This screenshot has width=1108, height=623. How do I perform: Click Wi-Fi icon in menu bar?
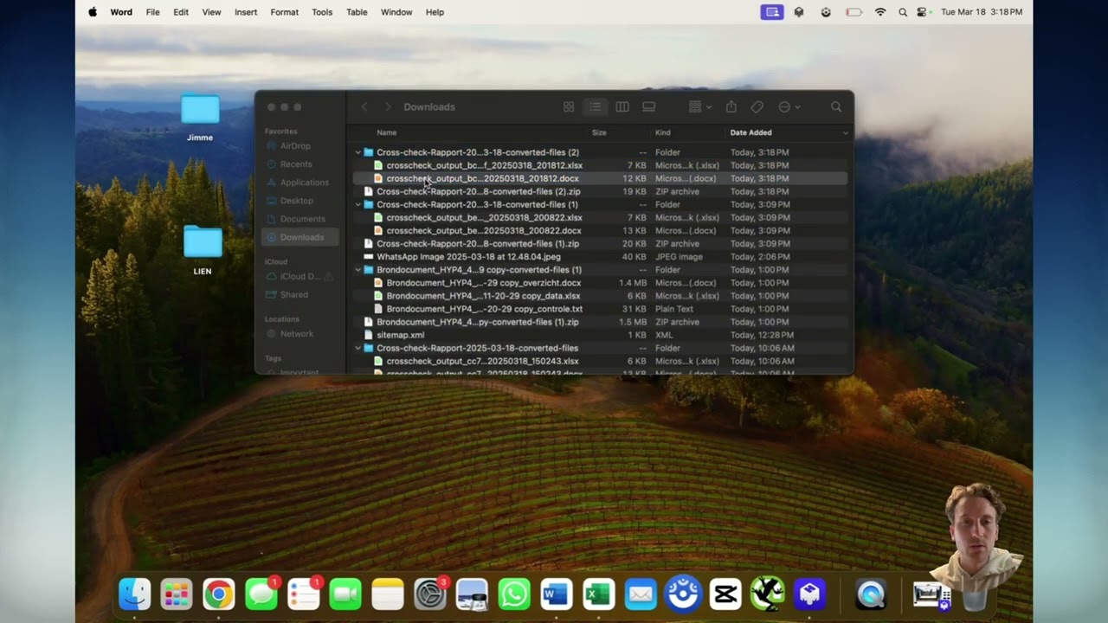(880, 12)
